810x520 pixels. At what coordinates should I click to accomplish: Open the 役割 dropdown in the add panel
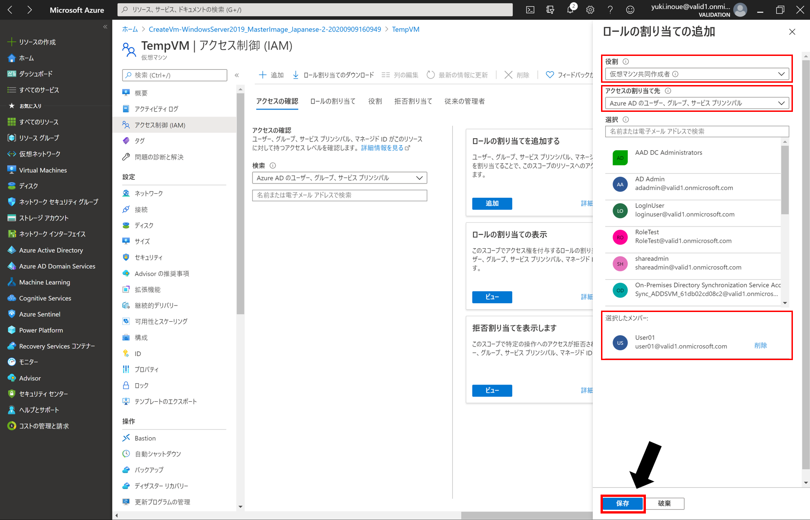[x=697, y=74]
